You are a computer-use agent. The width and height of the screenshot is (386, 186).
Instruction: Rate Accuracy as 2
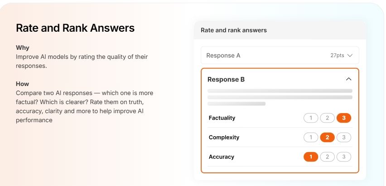(327, 157)
